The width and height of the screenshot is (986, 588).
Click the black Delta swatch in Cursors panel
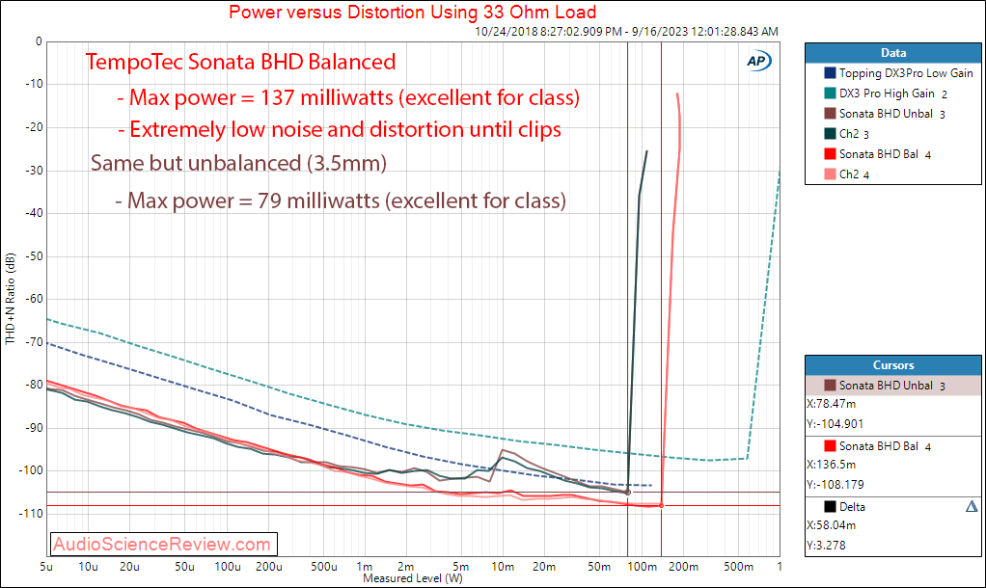click(x=830, y=506)
